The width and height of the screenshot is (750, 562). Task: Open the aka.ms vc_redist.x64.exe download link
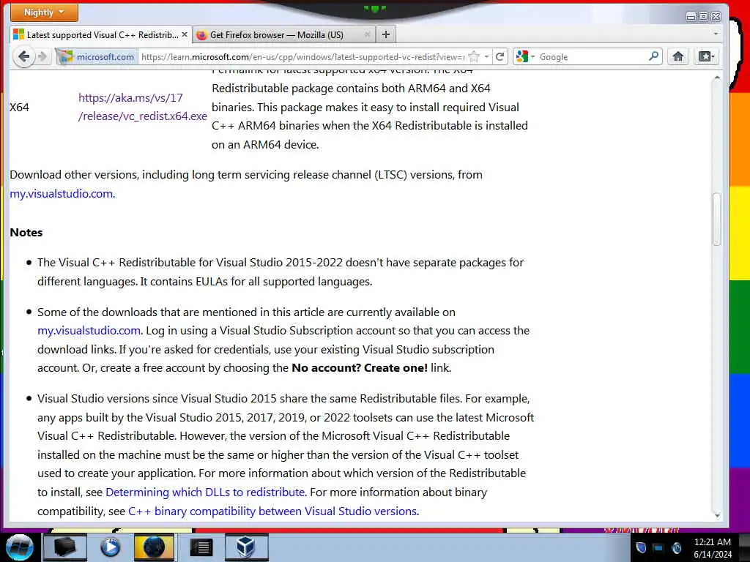click(143, 107)
